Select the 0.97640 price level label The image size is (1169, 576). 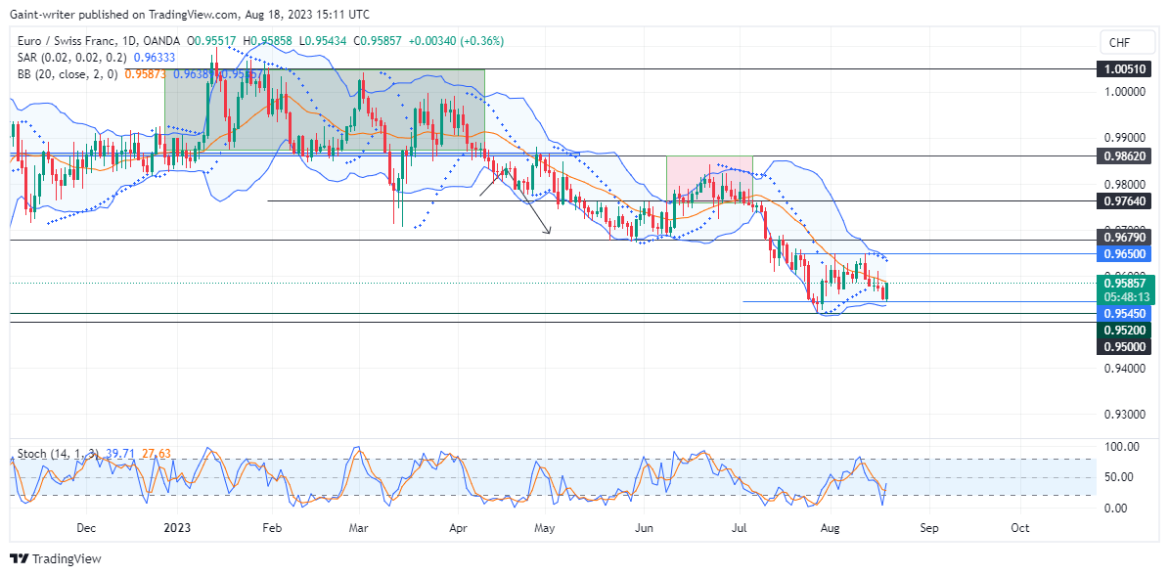1124,201
